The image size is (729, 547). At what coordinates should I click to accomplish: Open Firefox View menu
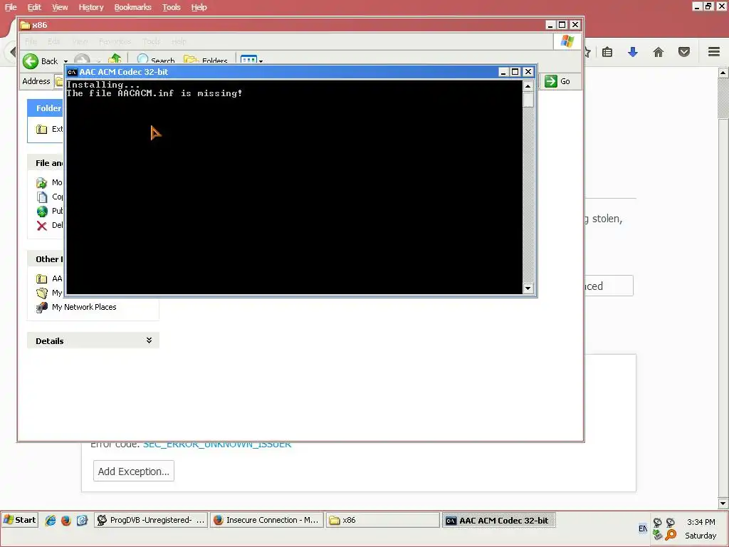click(x=60, y=7)
